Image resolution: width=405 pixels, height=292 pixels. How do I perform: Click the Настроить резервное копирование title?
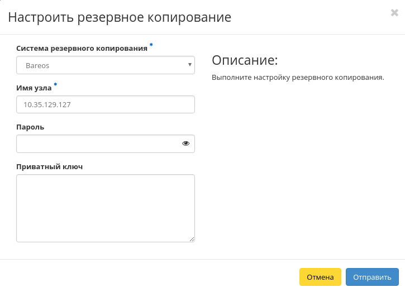point(120,17)
